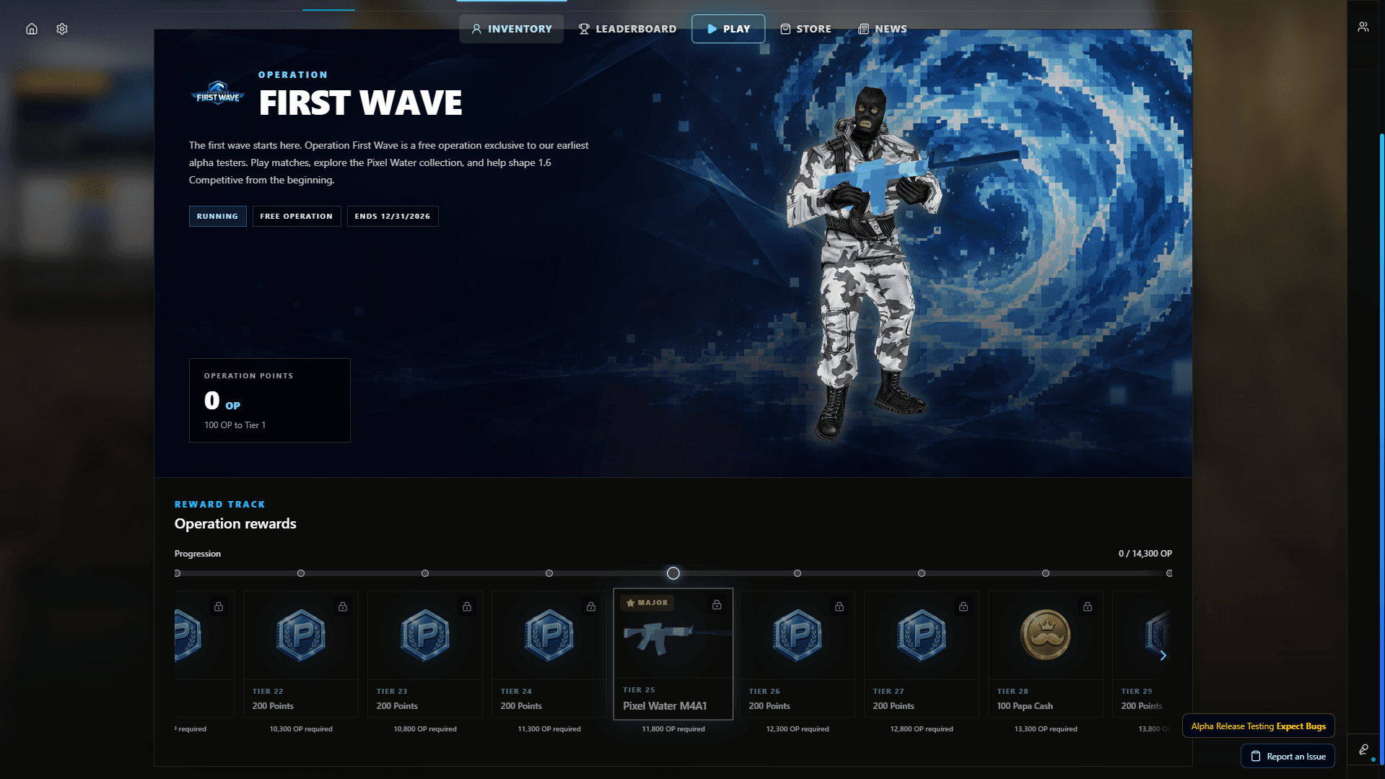Open the Inventory tab

pyautogui.click(x=512, y=29)
